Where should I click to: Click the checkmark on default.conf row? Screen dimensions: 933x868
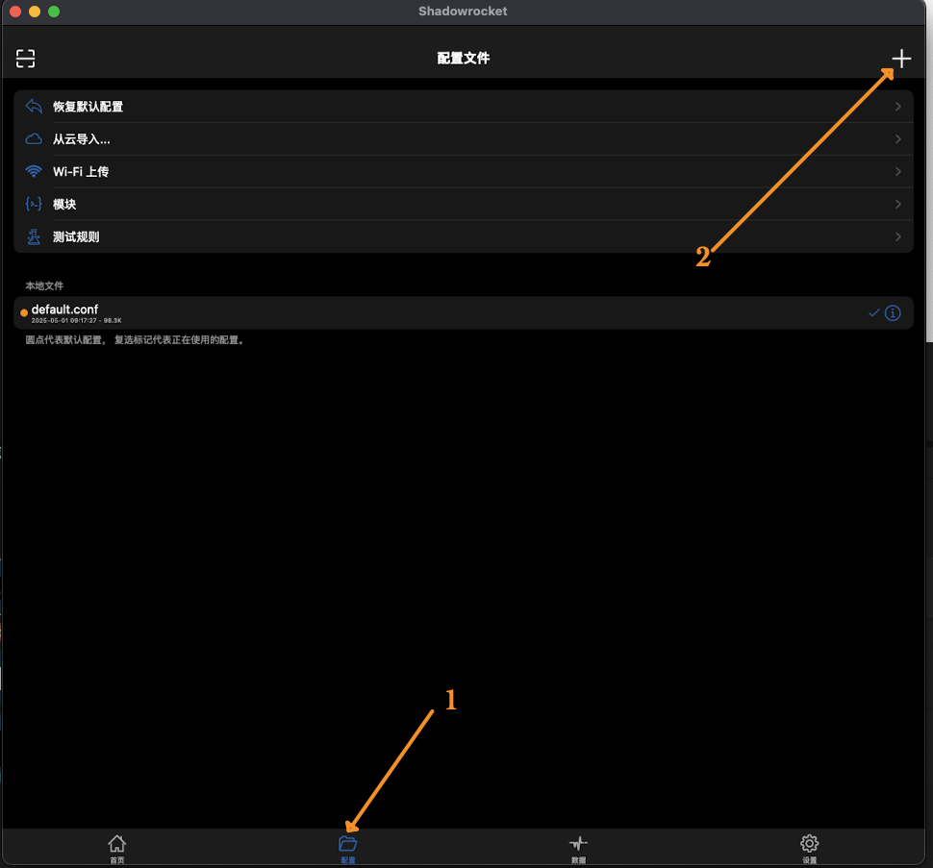[x=873, y=312]
